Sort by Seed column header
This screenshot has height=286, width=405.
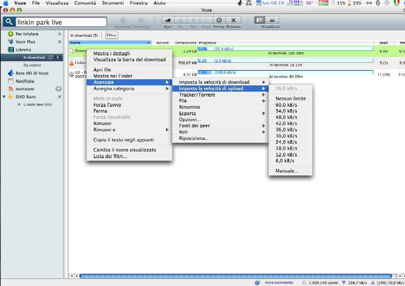point(383,42)
